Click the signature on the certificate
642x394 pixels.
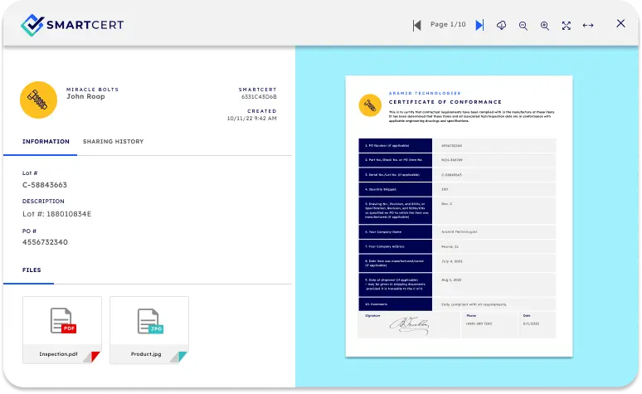(409, 325)
